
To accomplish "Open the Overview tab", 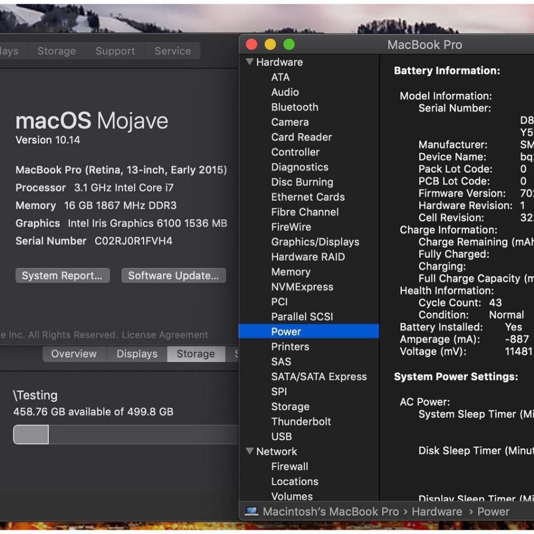I will pyautogui.click(x=74, y=354).
